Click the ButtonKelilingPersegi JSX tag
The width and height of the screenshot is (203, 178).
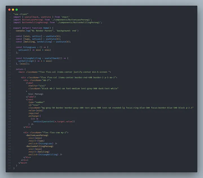pos(40,146)
